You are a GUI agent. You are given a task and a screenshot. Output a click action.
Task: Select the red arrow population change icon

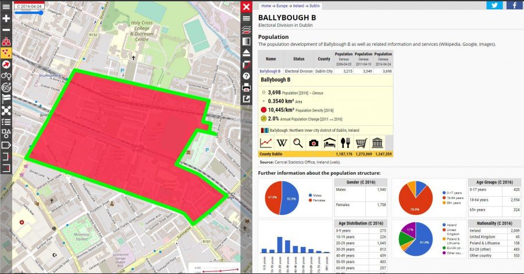(x=6, y=65)
